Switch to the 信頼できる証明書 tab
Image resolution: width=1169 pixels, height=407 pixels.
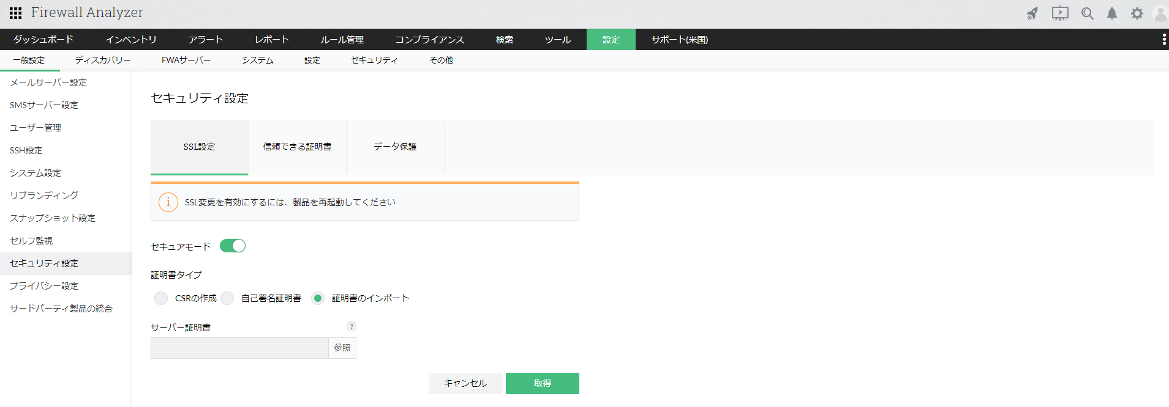[x=297, y=147]
